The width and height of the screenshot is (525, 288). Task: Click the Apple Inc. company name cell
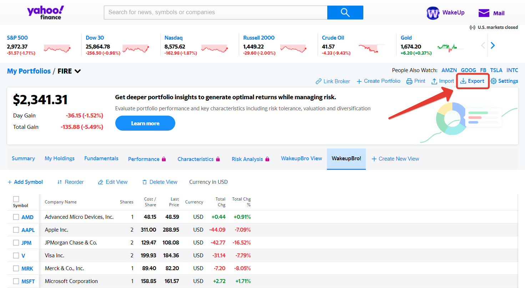[56, 230]
